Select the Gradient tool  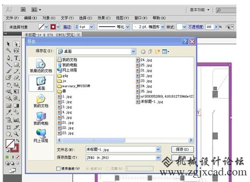point(16,105)
